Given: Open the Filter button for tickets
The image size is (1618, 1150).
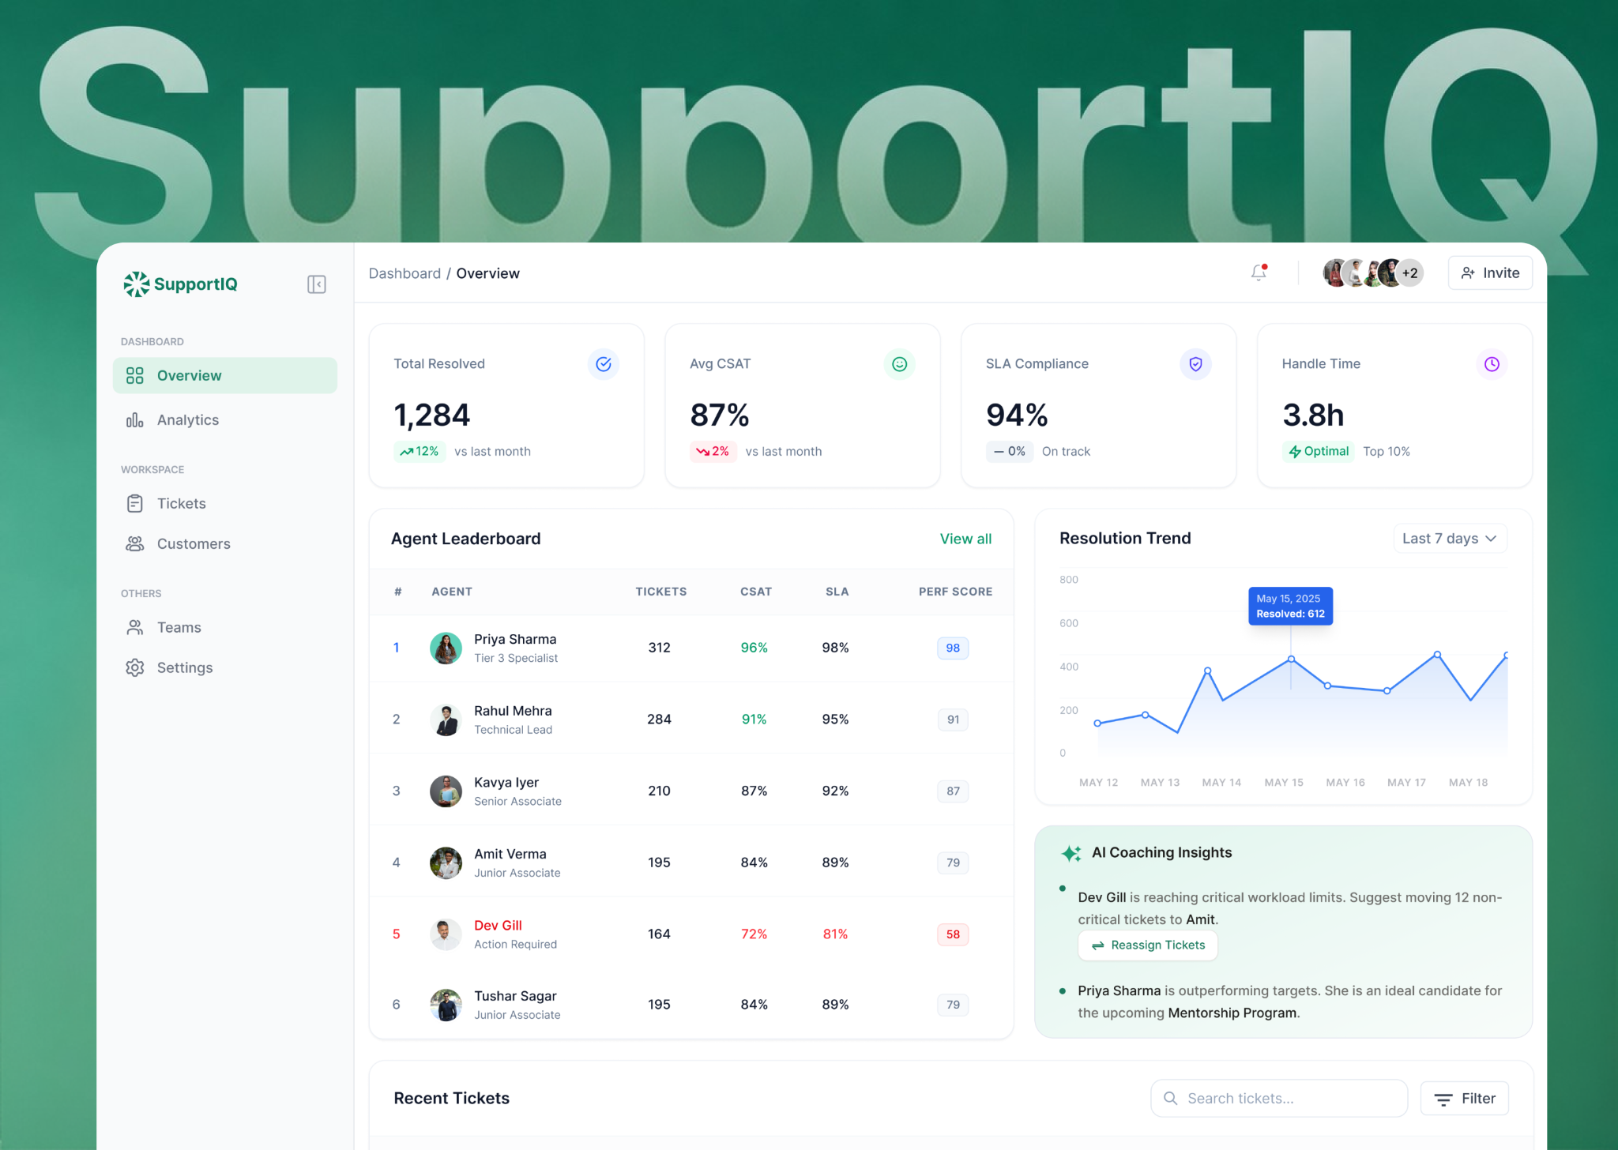Looking at the screenshot, I should pos(1465,1098).
